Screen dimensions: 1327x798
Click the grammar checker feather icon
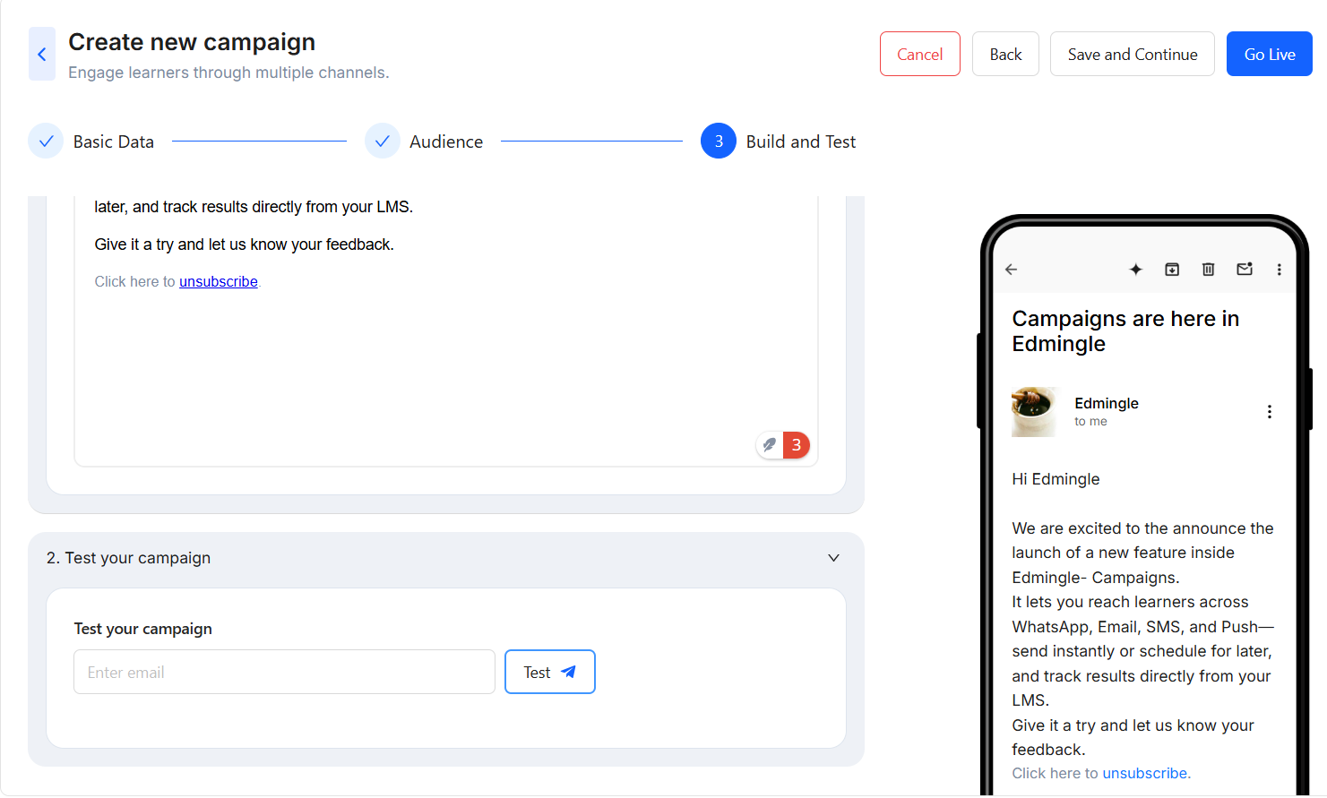tap(770, 445)
